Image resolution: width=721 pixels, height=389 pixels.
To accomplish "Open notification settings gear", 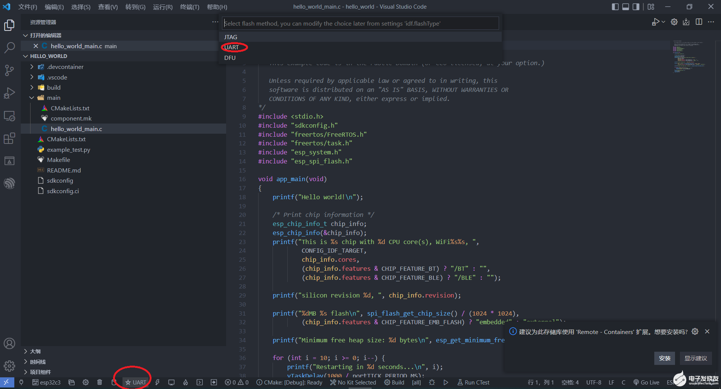I will pyautogui.click(x=695, y=331).
